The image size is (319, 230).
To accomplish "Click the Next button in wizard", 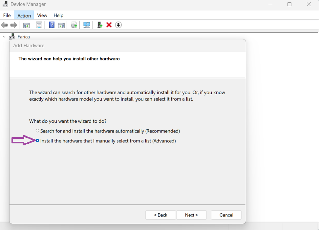I will pos(191,215).
